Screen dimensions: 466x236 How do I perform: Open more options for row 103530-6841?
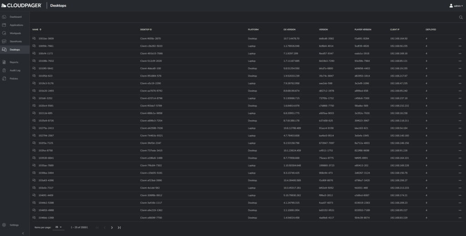point(460,158)
